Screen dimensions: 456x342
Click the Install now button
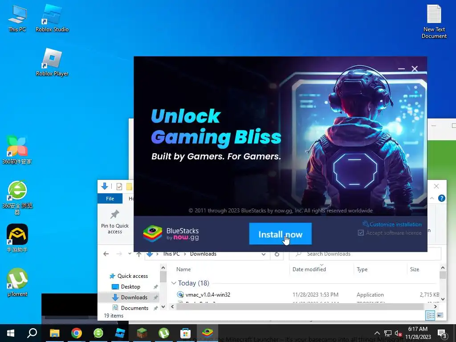click(281, 234)
